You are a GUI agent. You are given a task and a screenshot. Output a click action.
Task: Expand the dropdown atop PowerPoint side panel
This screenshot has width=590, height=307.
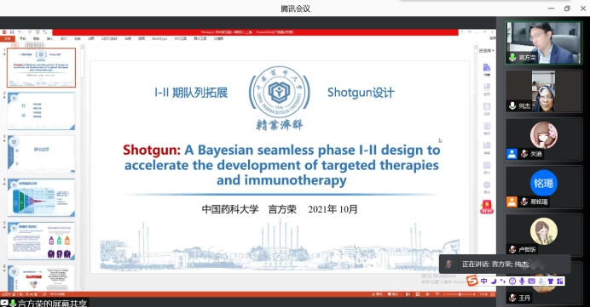486,50
